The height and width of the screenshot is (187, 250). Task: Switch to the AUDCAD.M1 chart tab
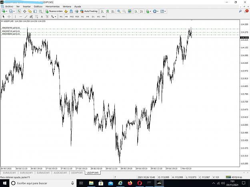(60, 173)
